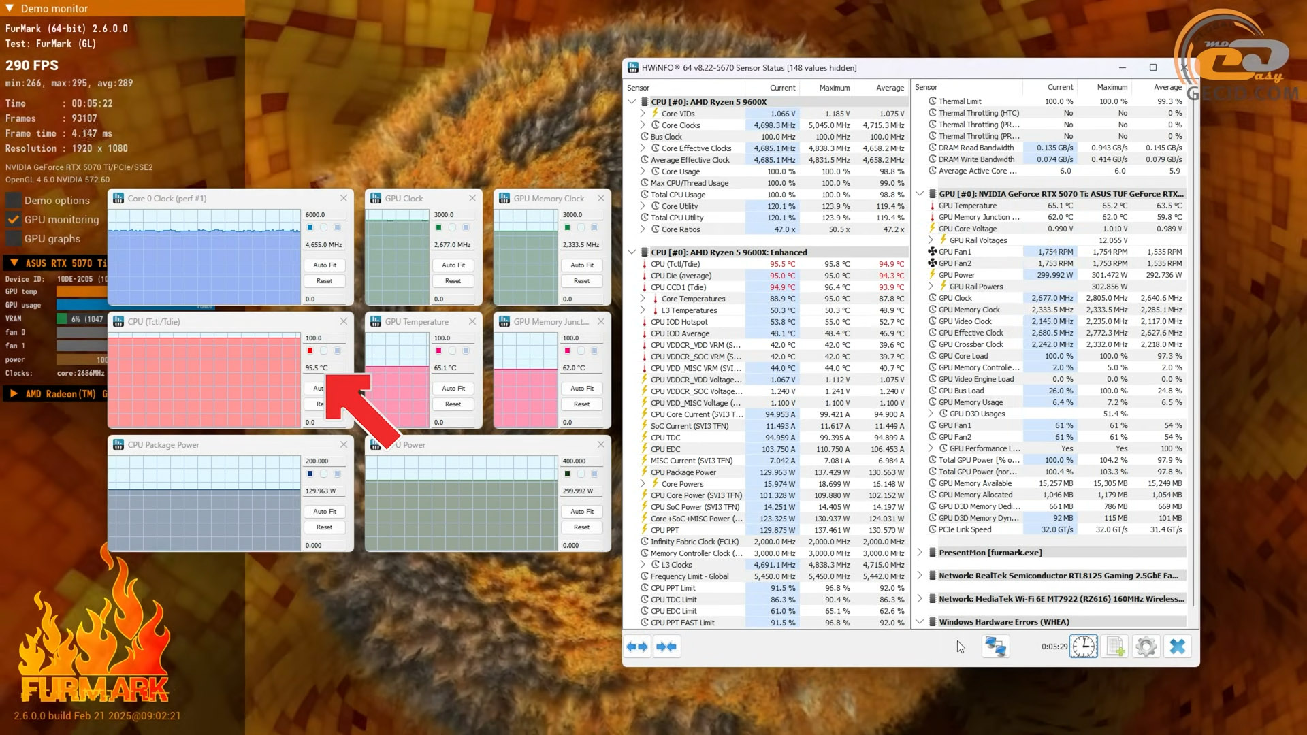Viewport: 1307px width, 735px height.
Task: Click the 200.000 maximum field in CPU Package Power window
Action: coord(325,461)
